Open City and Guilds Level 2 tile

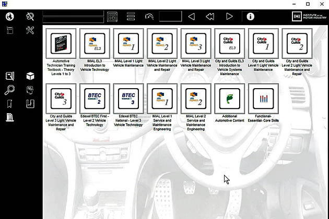[297, 44]
